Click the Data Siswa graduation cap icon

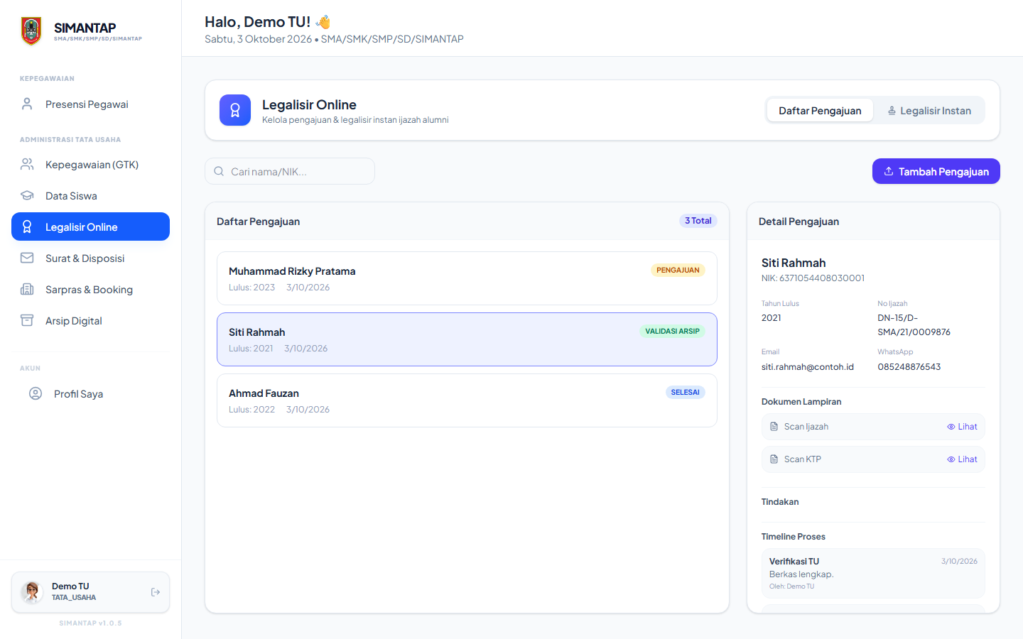(x=27, y=196)
